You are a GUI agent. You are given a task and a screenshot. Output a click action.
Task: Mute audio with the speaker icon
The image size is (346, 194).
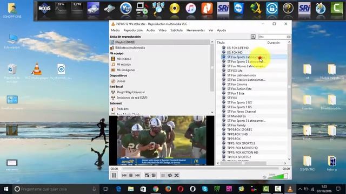tap(264, 177)
